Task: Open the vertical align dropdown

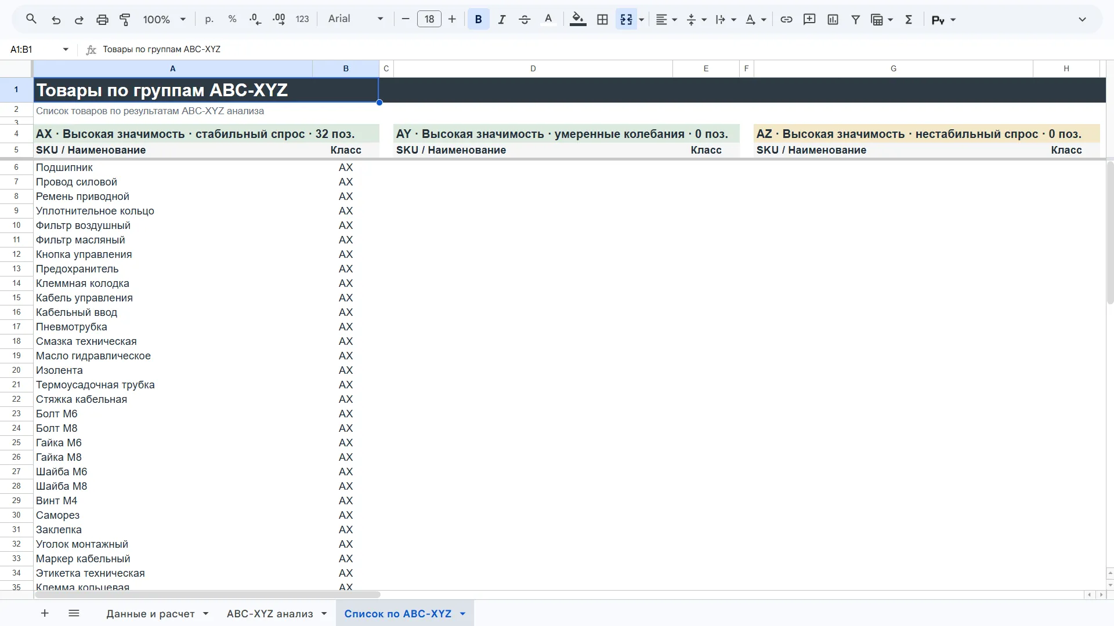Action: [696, 19]
